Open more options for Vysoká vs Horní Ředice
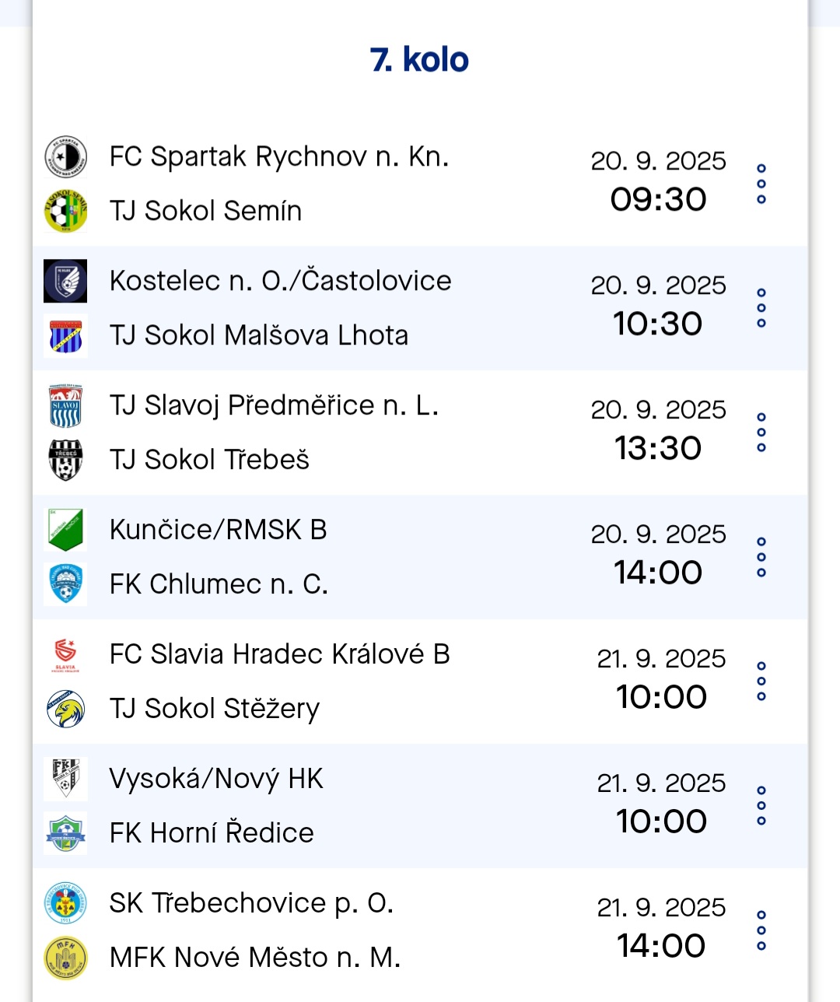 pos(761,806)
